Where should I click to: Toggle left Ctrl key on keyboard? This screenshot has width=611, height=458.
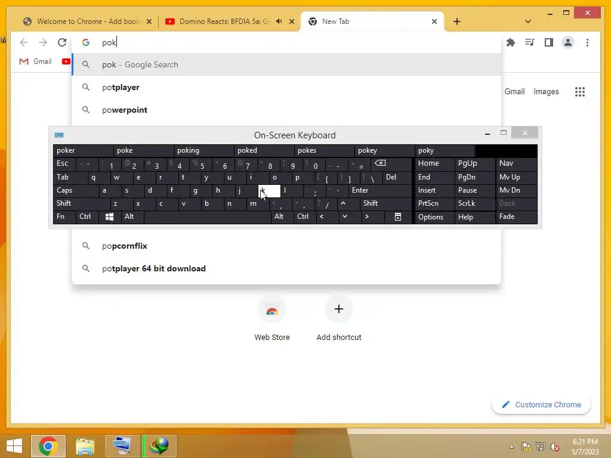point(87,216)
